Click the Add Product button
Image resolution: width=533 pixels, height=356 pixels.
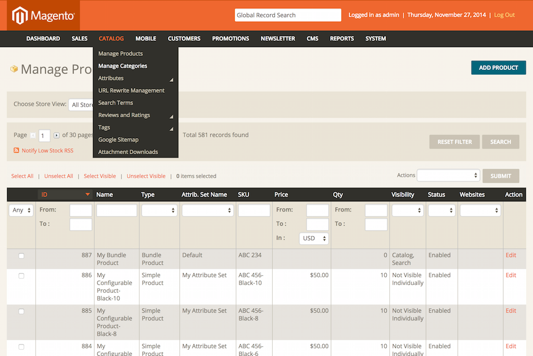point(498,68)
